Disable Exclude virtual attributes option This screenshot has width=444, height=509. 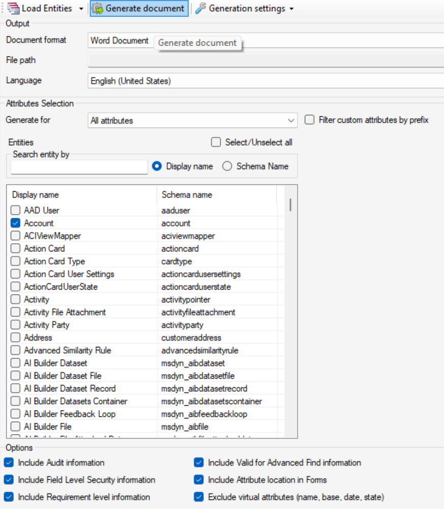point(199,497)
